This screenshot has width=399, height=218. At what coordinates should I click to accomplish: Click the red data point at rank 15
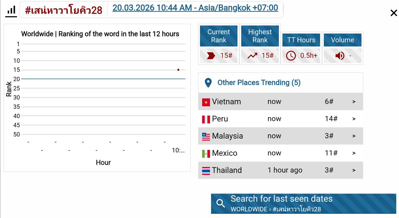(179, 70)
